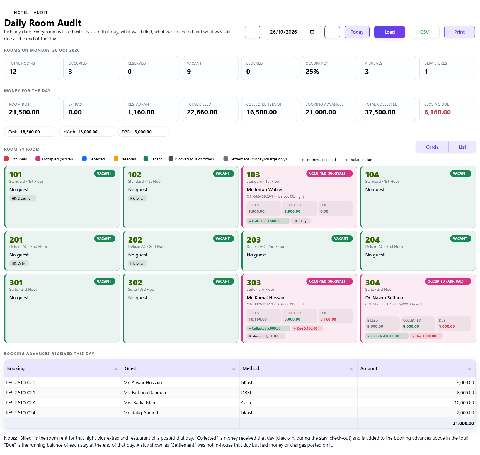Click the Restaurant 1,160.00 chip on room 303
480x455 pixels.
266,336
